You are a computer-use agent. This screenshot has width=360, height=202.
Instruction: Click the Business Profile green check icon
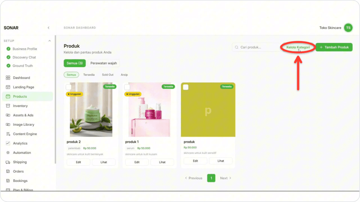(x=8, y=49)
